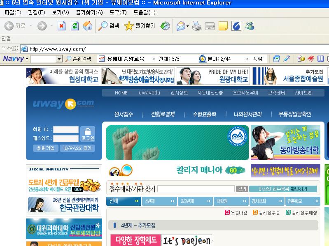The width and height of the screenshot is (329, 246).
Task: Refresh the page with the Refresh icon
Action: click(x=75, y=26)
